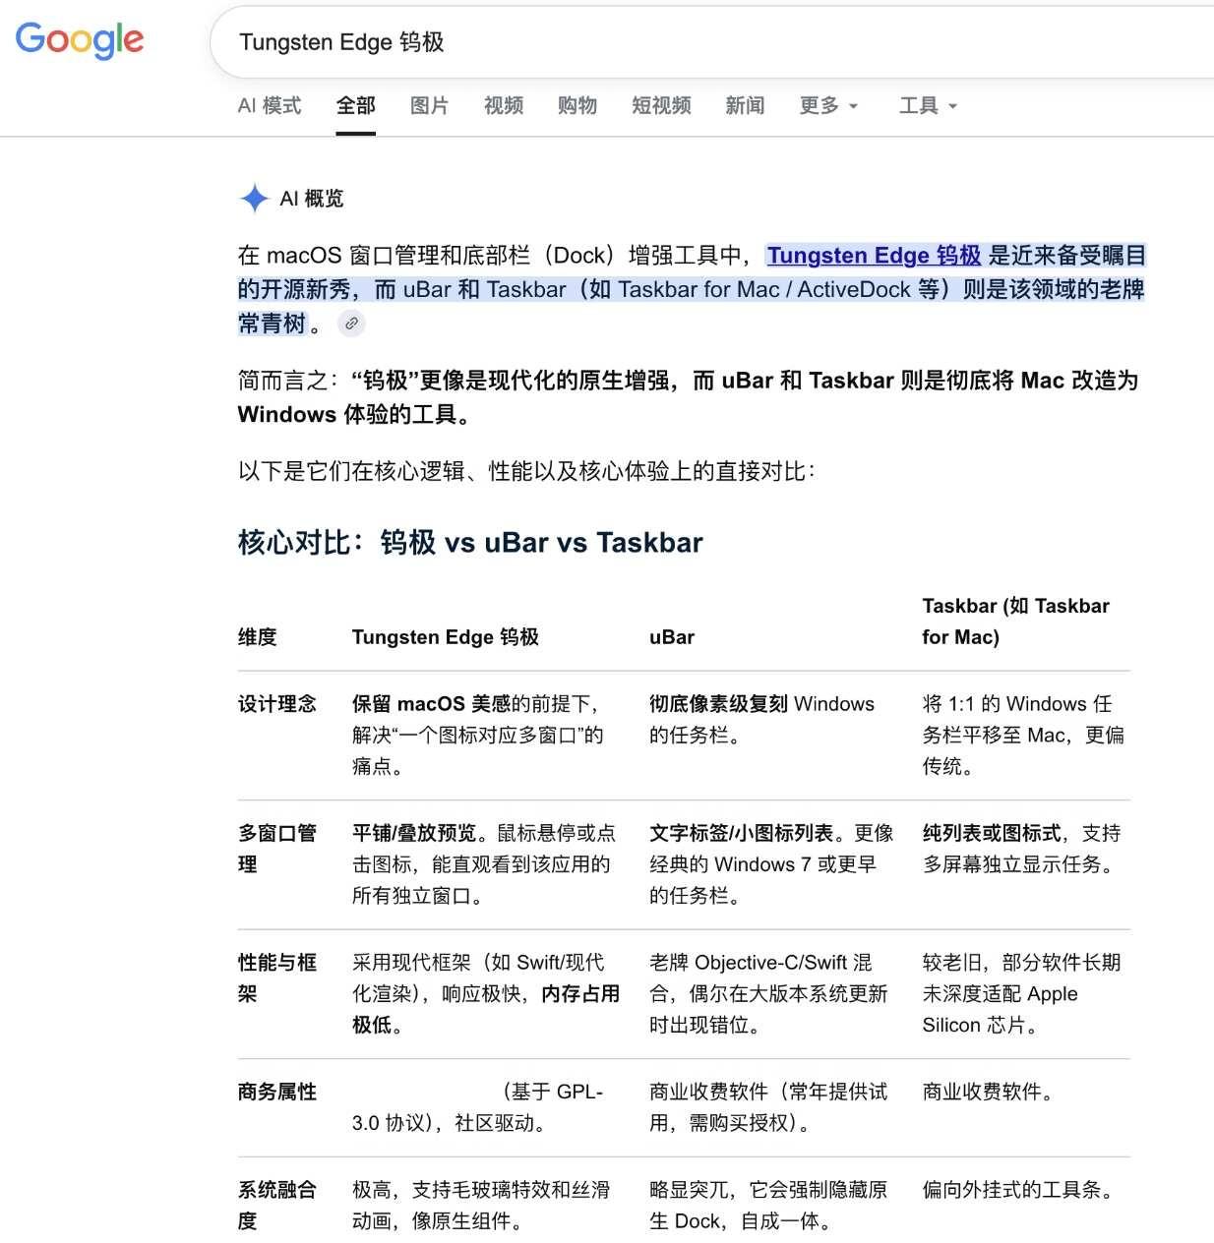Click the Taskbar (如 Taskbar for Mac) header
Screen dimensions: 1214x1243
[1016, 621]
